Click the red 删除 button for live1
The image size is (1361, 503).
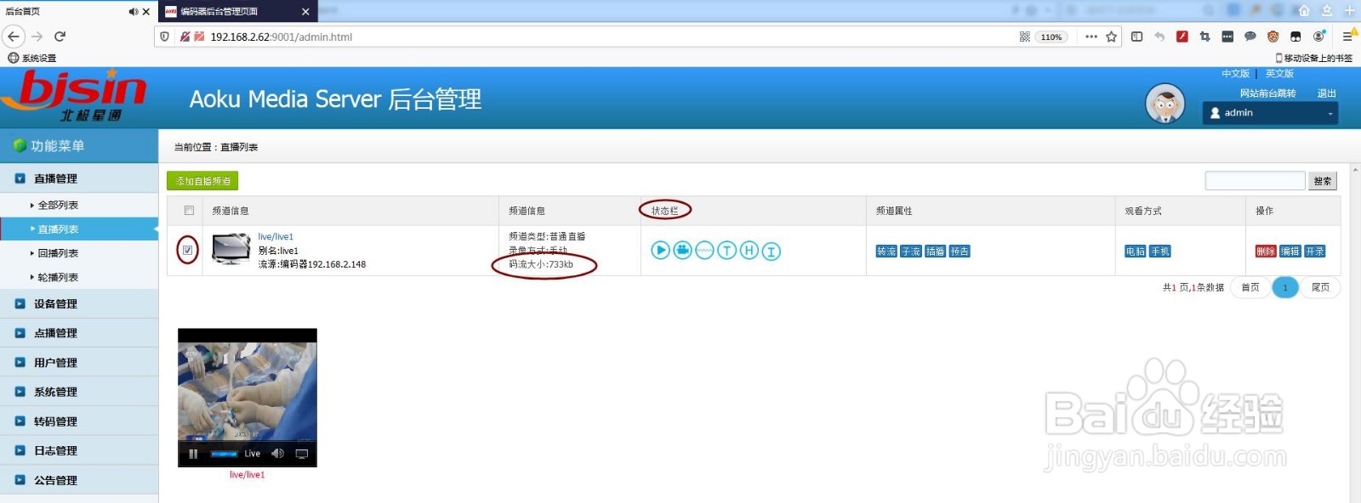pyautogui.click(x=1266, y=251)
